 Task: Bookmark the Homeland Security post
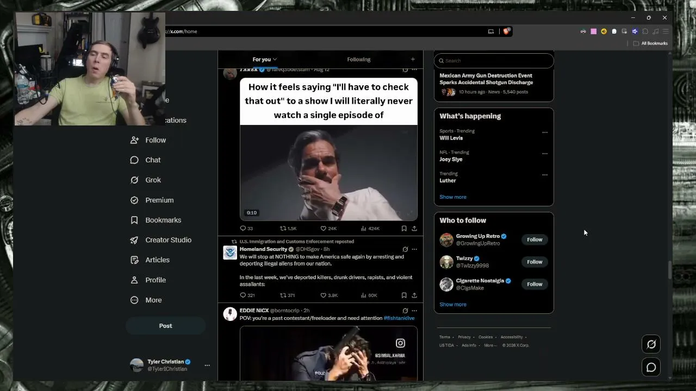point(404,295)
